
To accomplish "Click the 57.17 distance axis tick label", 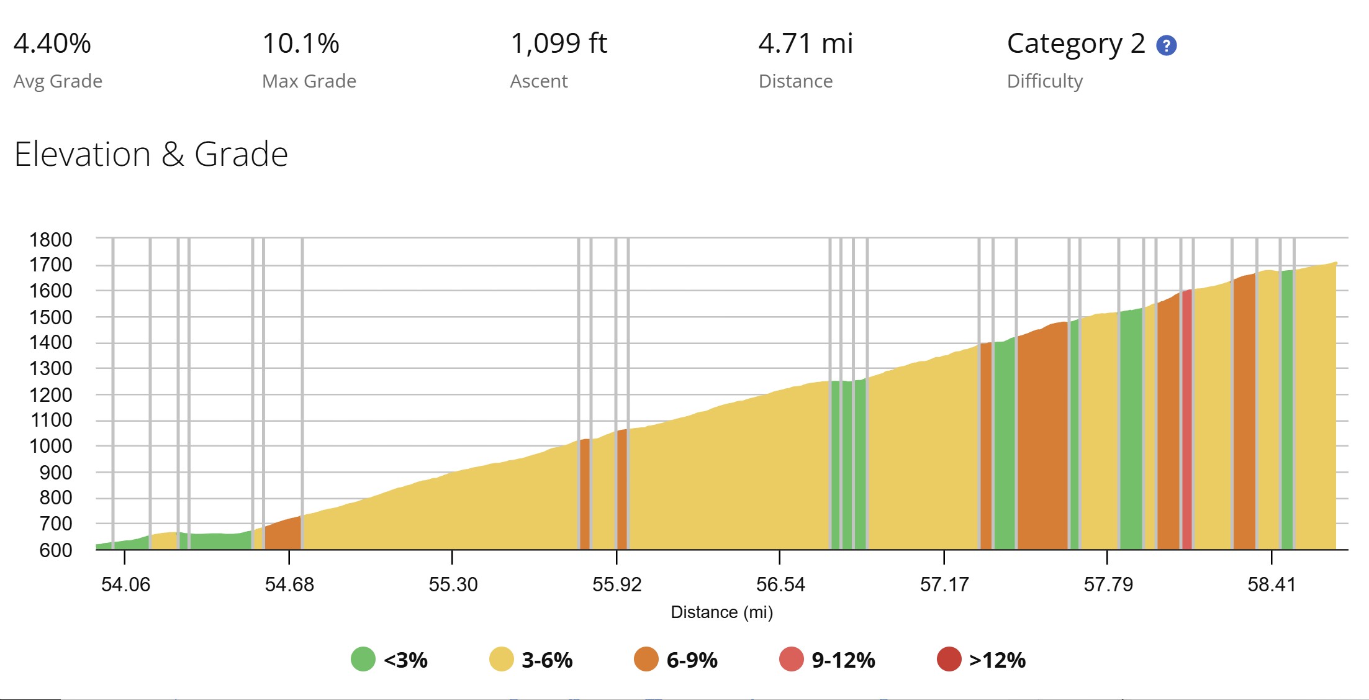I will click(944, 584).
